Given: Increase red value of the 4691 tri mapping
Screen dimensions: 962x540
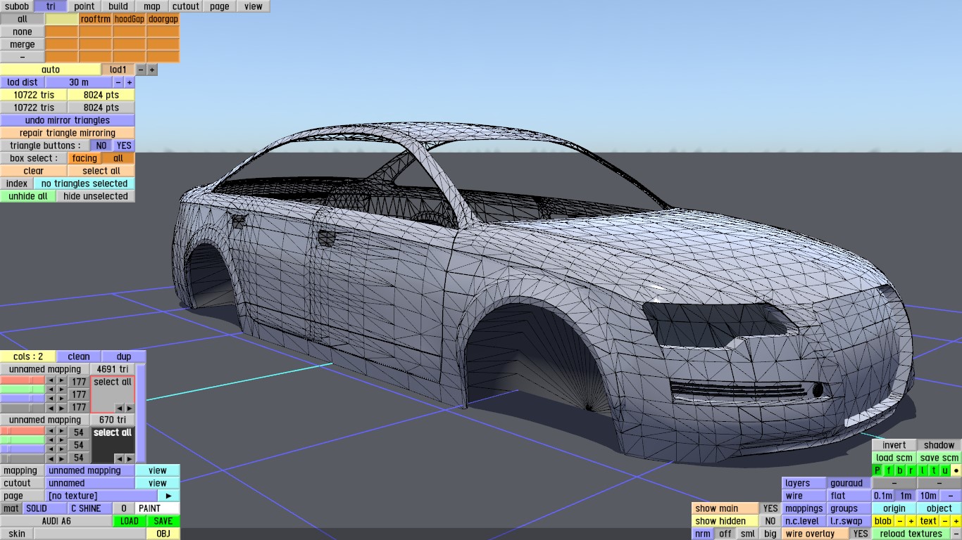Looking at the screenshot, I should 62,380.
